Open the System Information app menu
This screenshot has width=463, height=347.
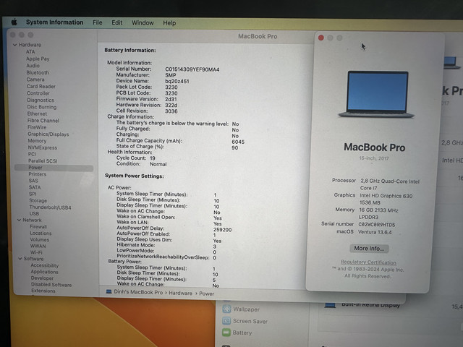point(54,22)
